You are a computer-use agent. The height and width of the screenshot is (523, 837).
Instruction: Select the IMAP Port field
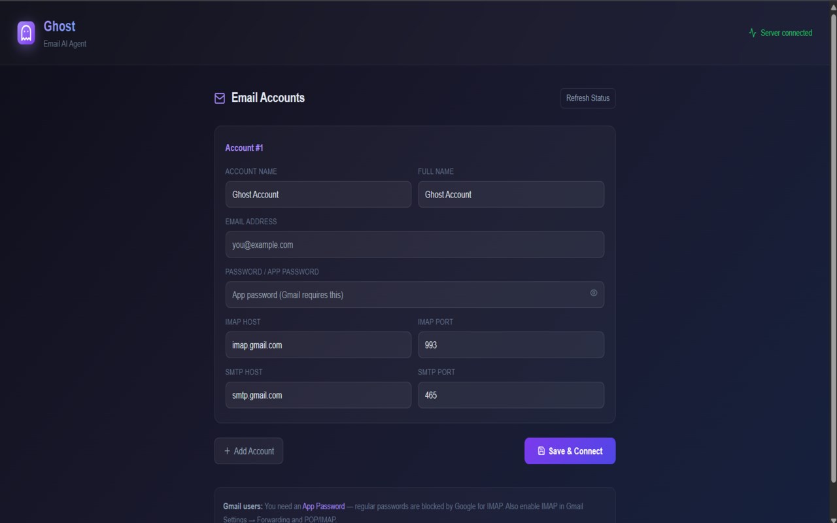point(511,345)
